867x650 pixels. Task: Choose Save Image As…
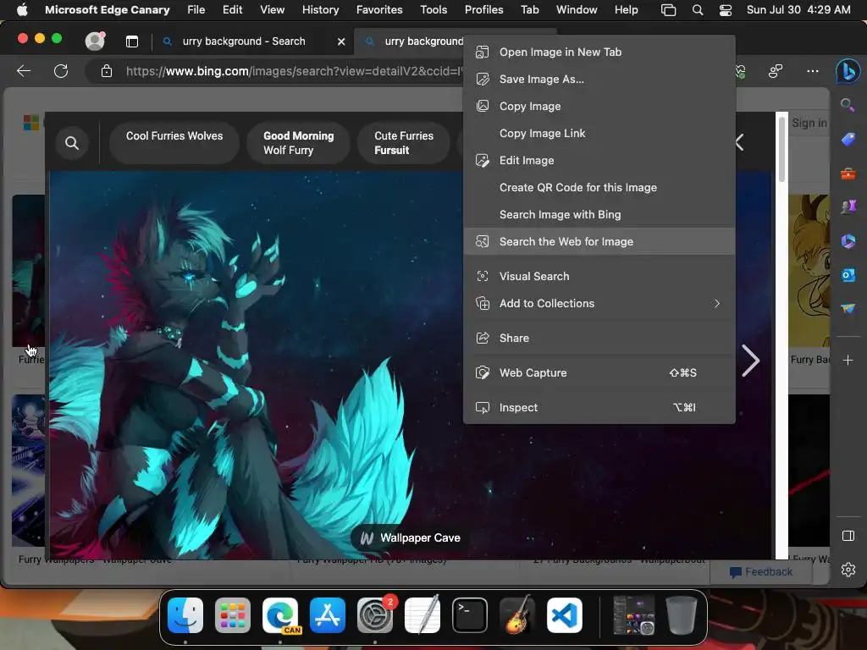click(x=599, y=79)
